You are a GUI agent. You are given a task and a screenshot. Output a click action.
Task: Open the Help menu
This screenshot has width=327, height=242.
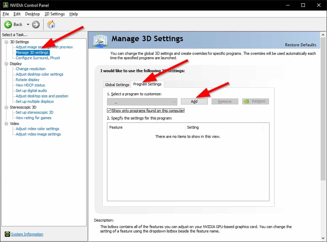tap(74, 14)
